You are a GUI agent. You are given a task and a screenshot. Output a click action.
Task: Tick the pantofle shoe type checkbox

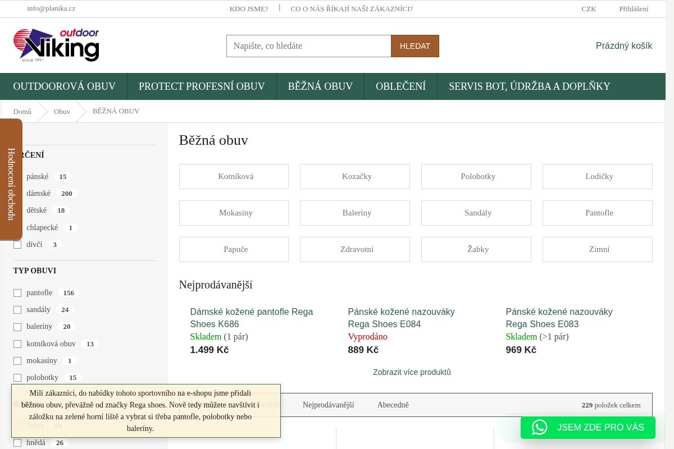[17, 293]
